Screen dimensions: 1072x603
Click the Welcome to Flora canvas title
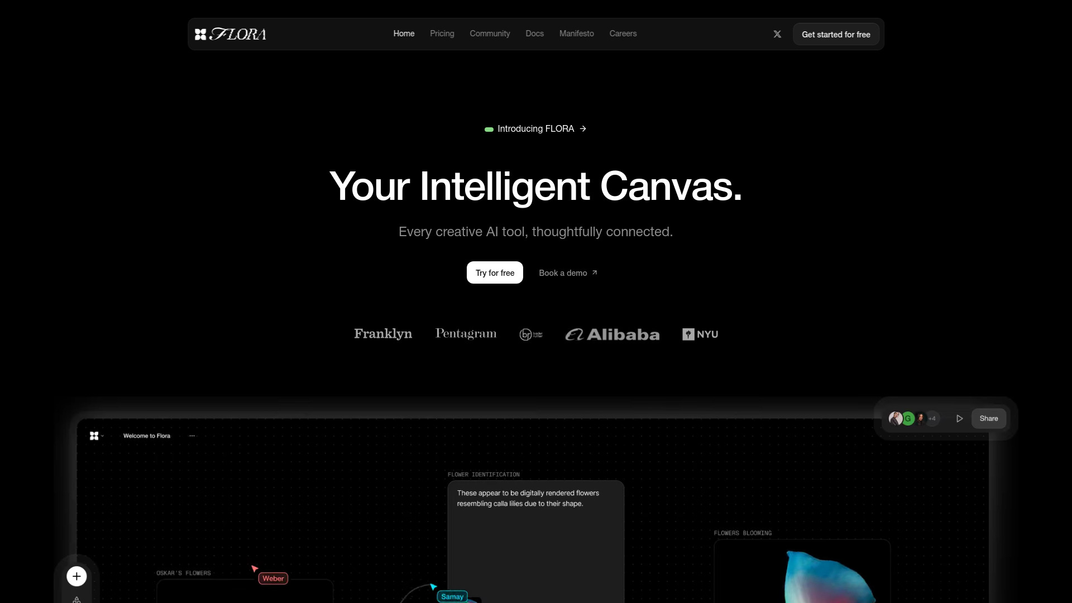click(146, 435)
